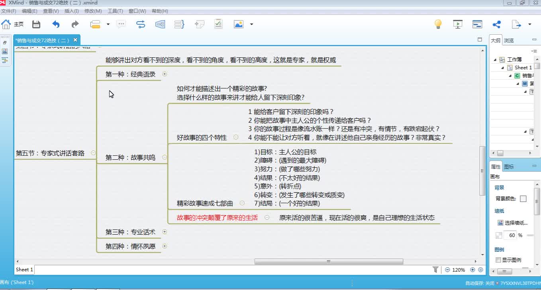Screen dimensions: 541x290
Task: Insert a new topic via toolbar icon
Action: (x=95, y=24)
